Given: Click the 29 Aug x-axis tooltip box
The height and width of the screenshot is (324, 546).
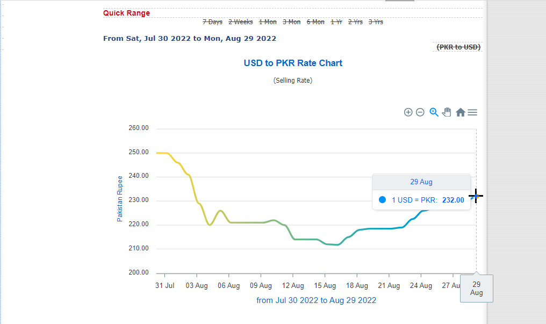Looking at the screenshot, I should [476, 289].
